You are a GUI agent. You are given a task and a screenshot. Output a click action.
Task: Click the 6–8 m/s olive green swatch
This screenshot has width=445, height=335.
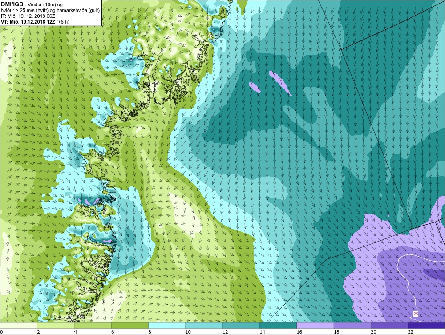point(129,325)
